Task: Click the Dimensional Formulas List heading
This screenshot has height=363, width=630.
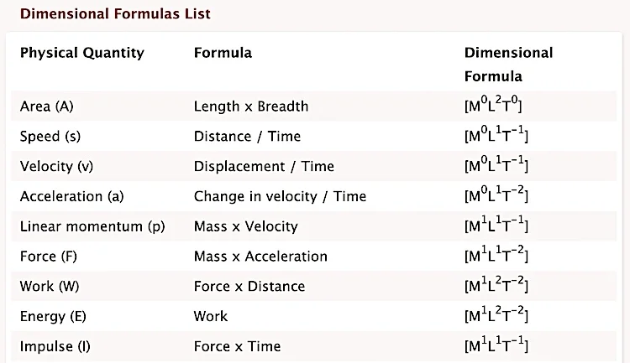Action: click(x=115, y=13)
